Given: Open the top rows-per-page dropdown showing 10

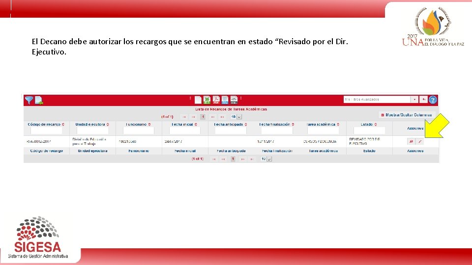Looking at the screenshot, I should coord(236,117).
